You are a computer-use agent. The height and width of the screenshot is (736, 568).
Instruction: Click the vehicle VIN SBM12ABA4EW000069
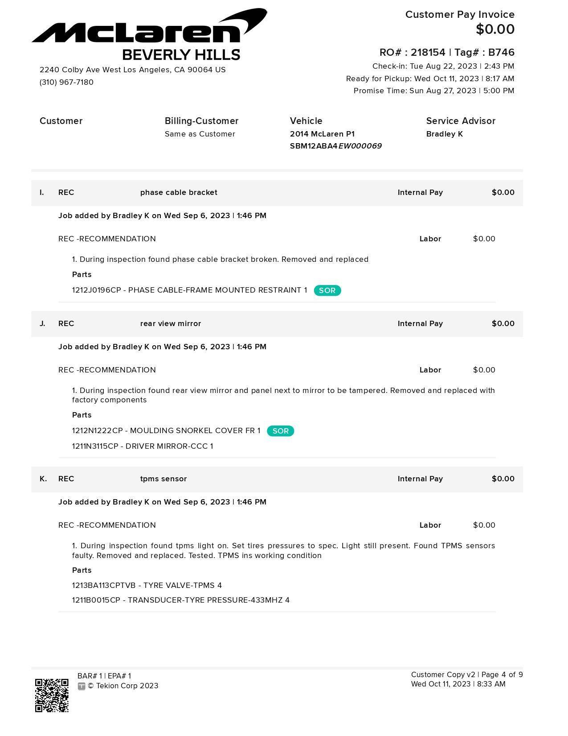tap(335, 146)
